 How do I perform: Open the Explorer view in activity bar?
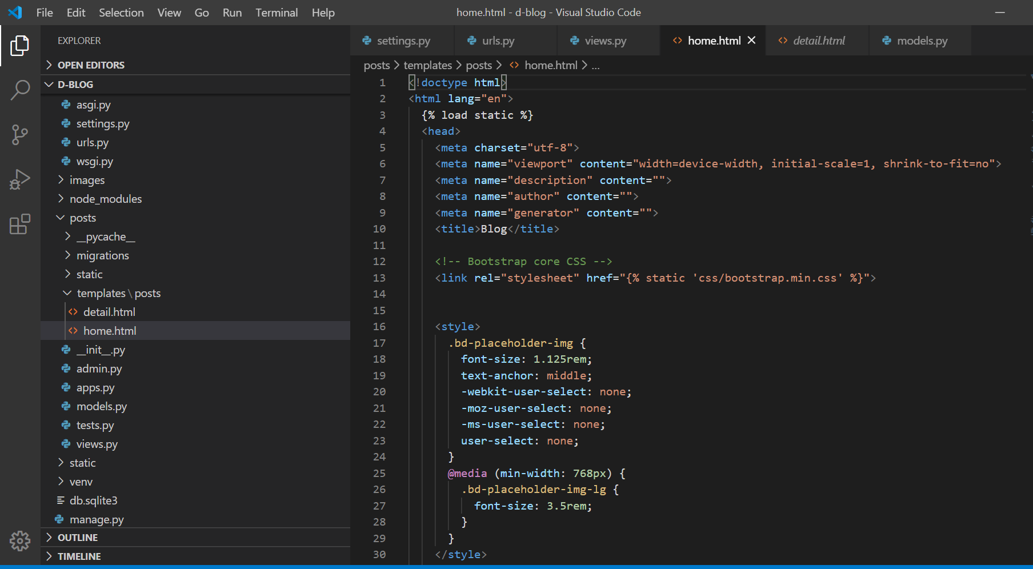click(20, 46)
